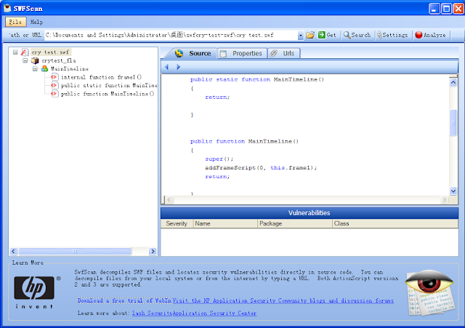Sort vulnerabilities by Name column

[x=225, y=223]
